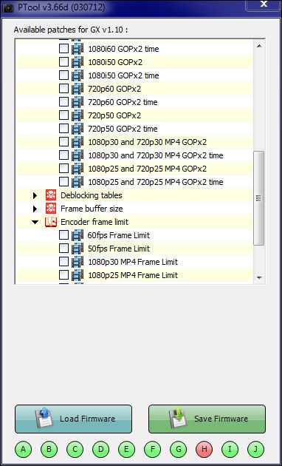Viewport: 282px width, 466px height.
Task: Select the Encoder frame limit label
Action: point(94,222)
